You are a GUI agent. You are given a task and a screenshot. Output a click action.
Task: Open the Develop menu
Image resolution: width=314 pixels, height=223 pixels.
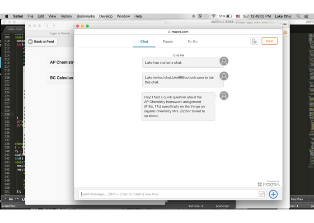tap(106, 16)
